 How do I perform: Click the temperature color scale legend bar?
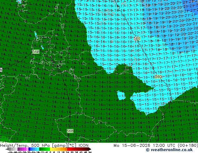48,149
